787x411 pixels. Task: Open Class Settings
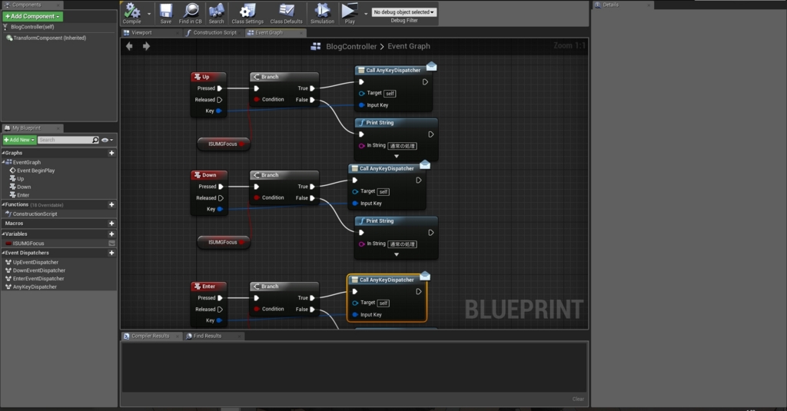tap(247, 14)
